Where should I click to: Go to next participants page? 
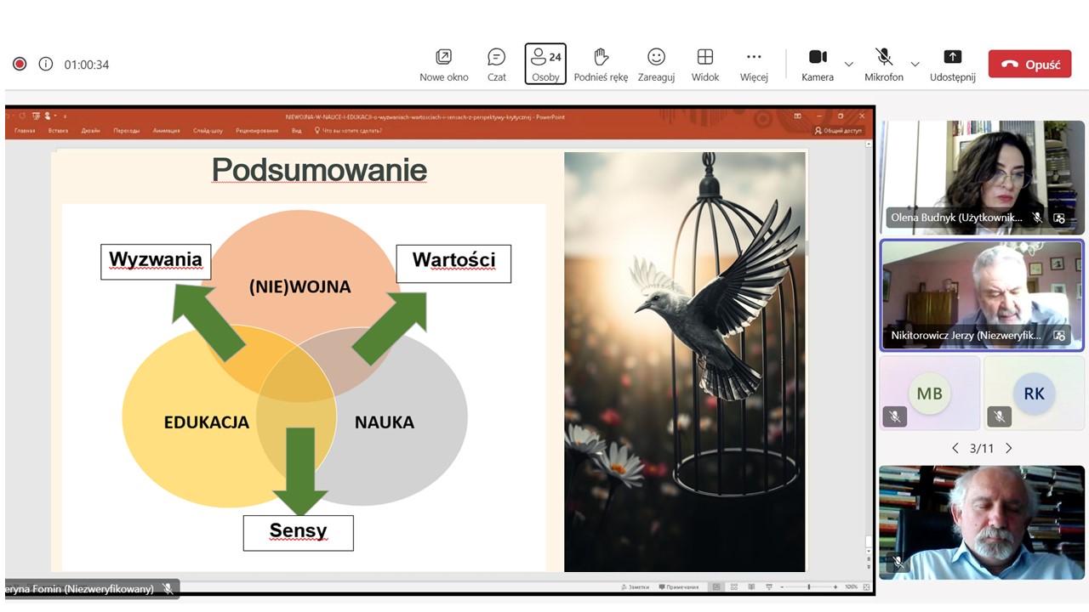[1009, 448]
